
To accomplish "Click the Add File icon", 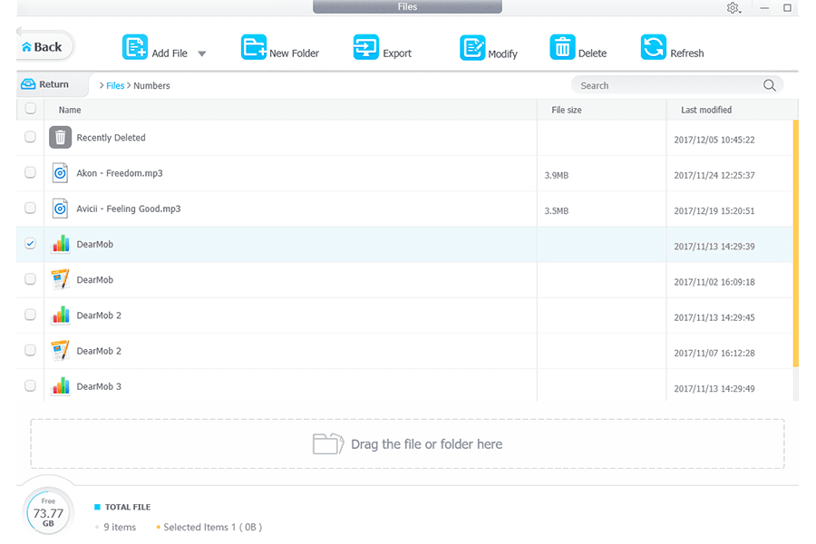I will point(135,47).
